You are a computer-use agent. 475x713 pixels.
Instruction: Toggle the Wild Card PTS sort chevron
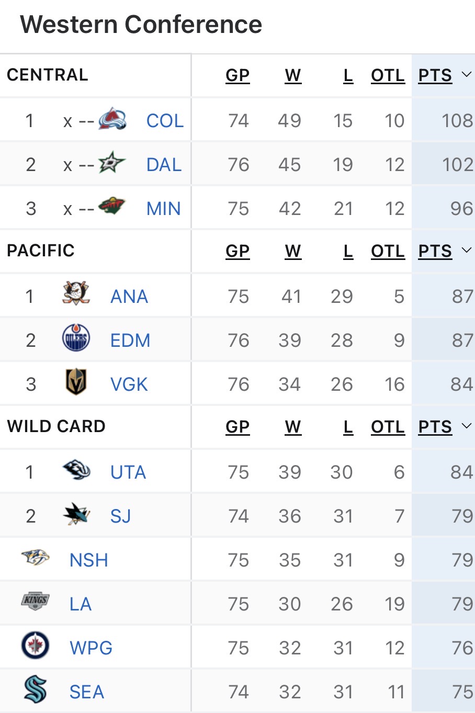point(467,426)
